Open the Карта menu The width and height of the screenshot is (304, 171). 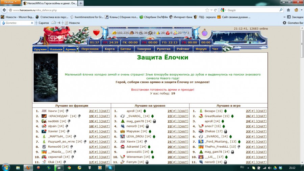pyautogui.click(x=109, y=49)
